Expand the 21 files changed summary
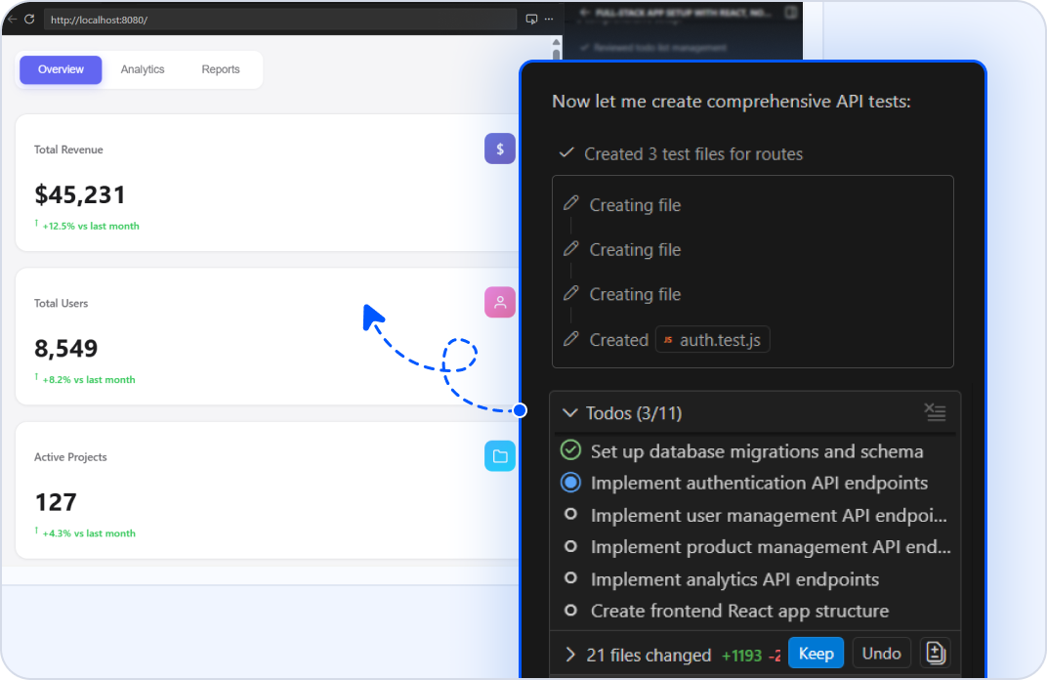This screenshot has width=1047, height=680. [571, 655]
